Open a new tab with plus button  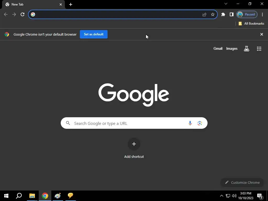pos(71,4)
